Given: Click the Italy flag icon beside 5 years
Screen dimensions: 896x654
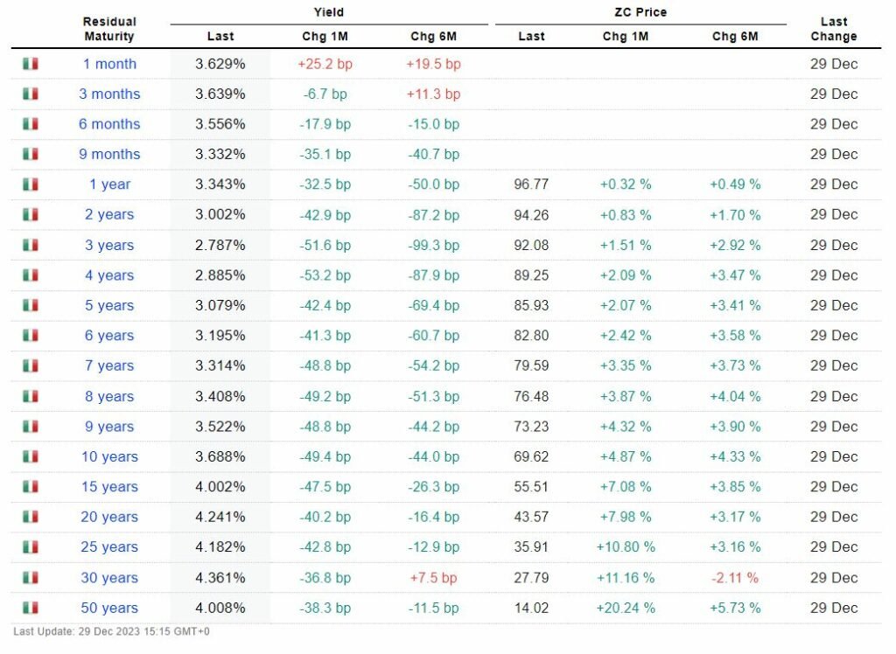Looking at the screenshot, I should coord(31,305).
